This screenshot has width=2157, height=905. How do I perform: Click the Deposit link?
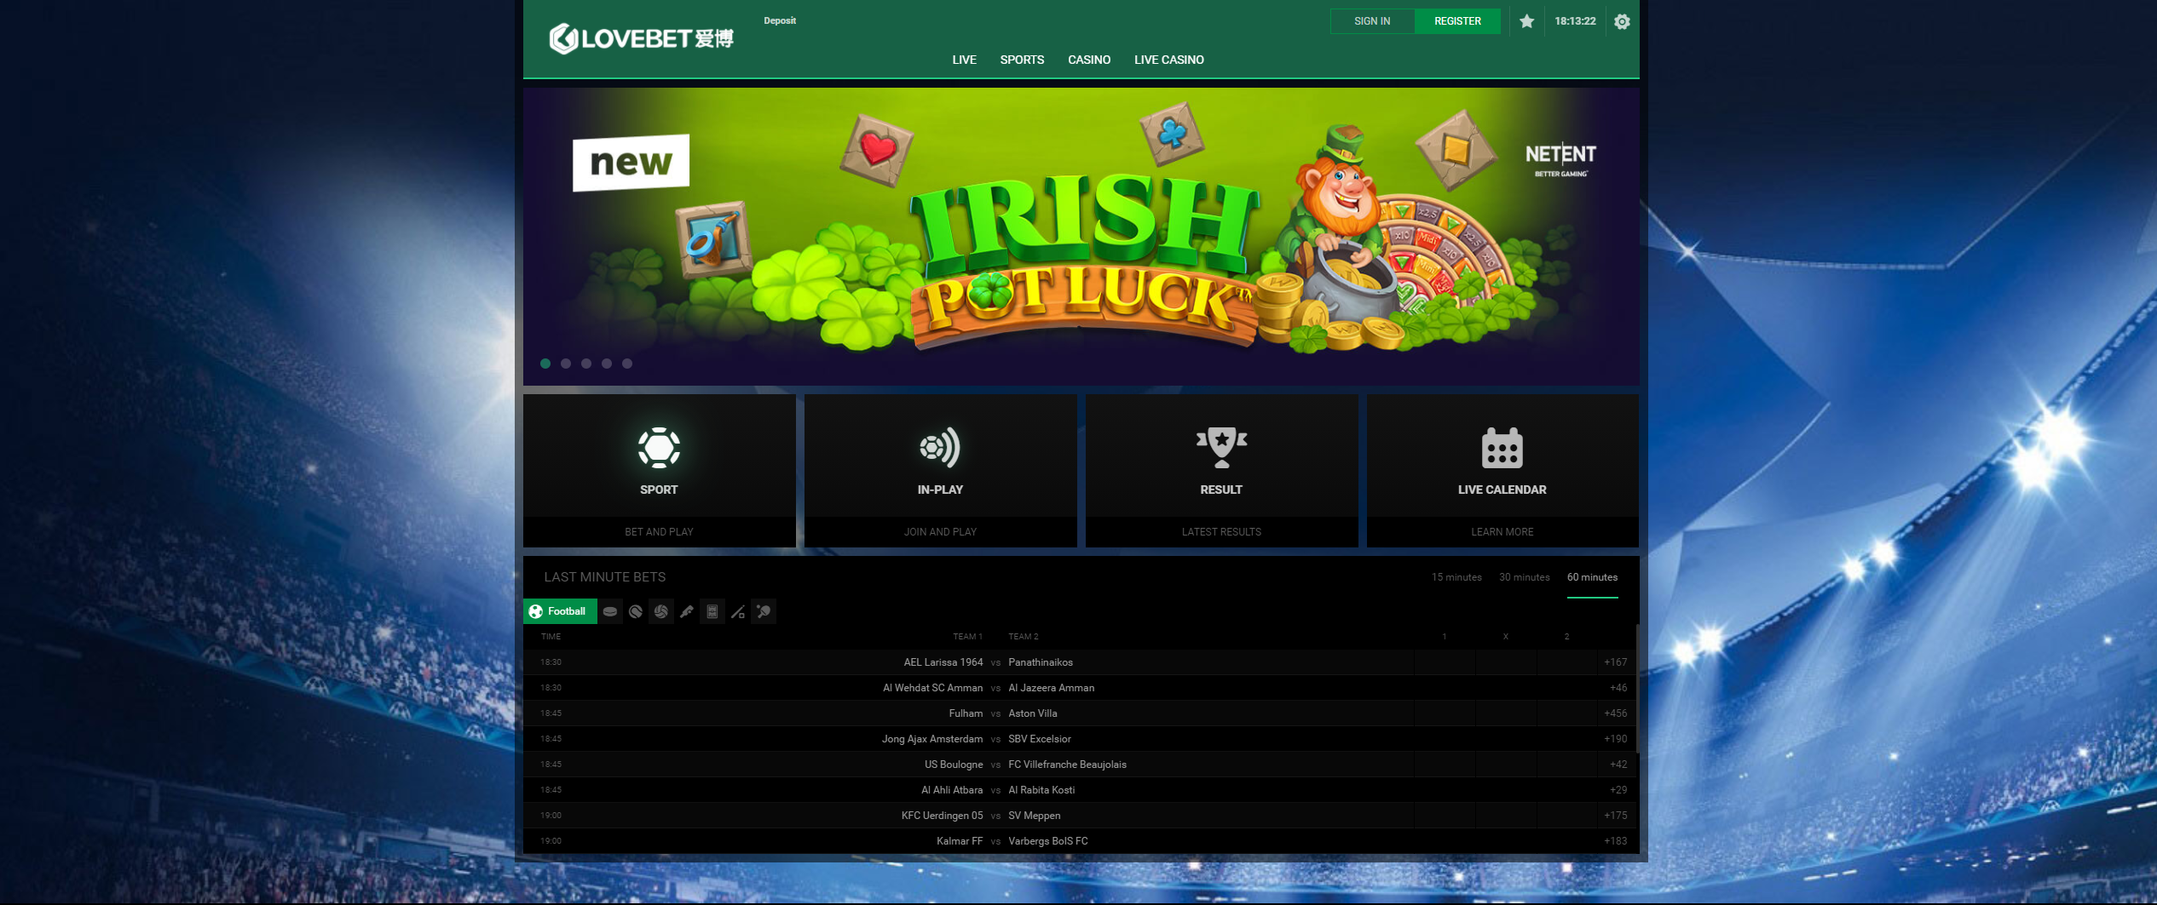tap(780, 20)
